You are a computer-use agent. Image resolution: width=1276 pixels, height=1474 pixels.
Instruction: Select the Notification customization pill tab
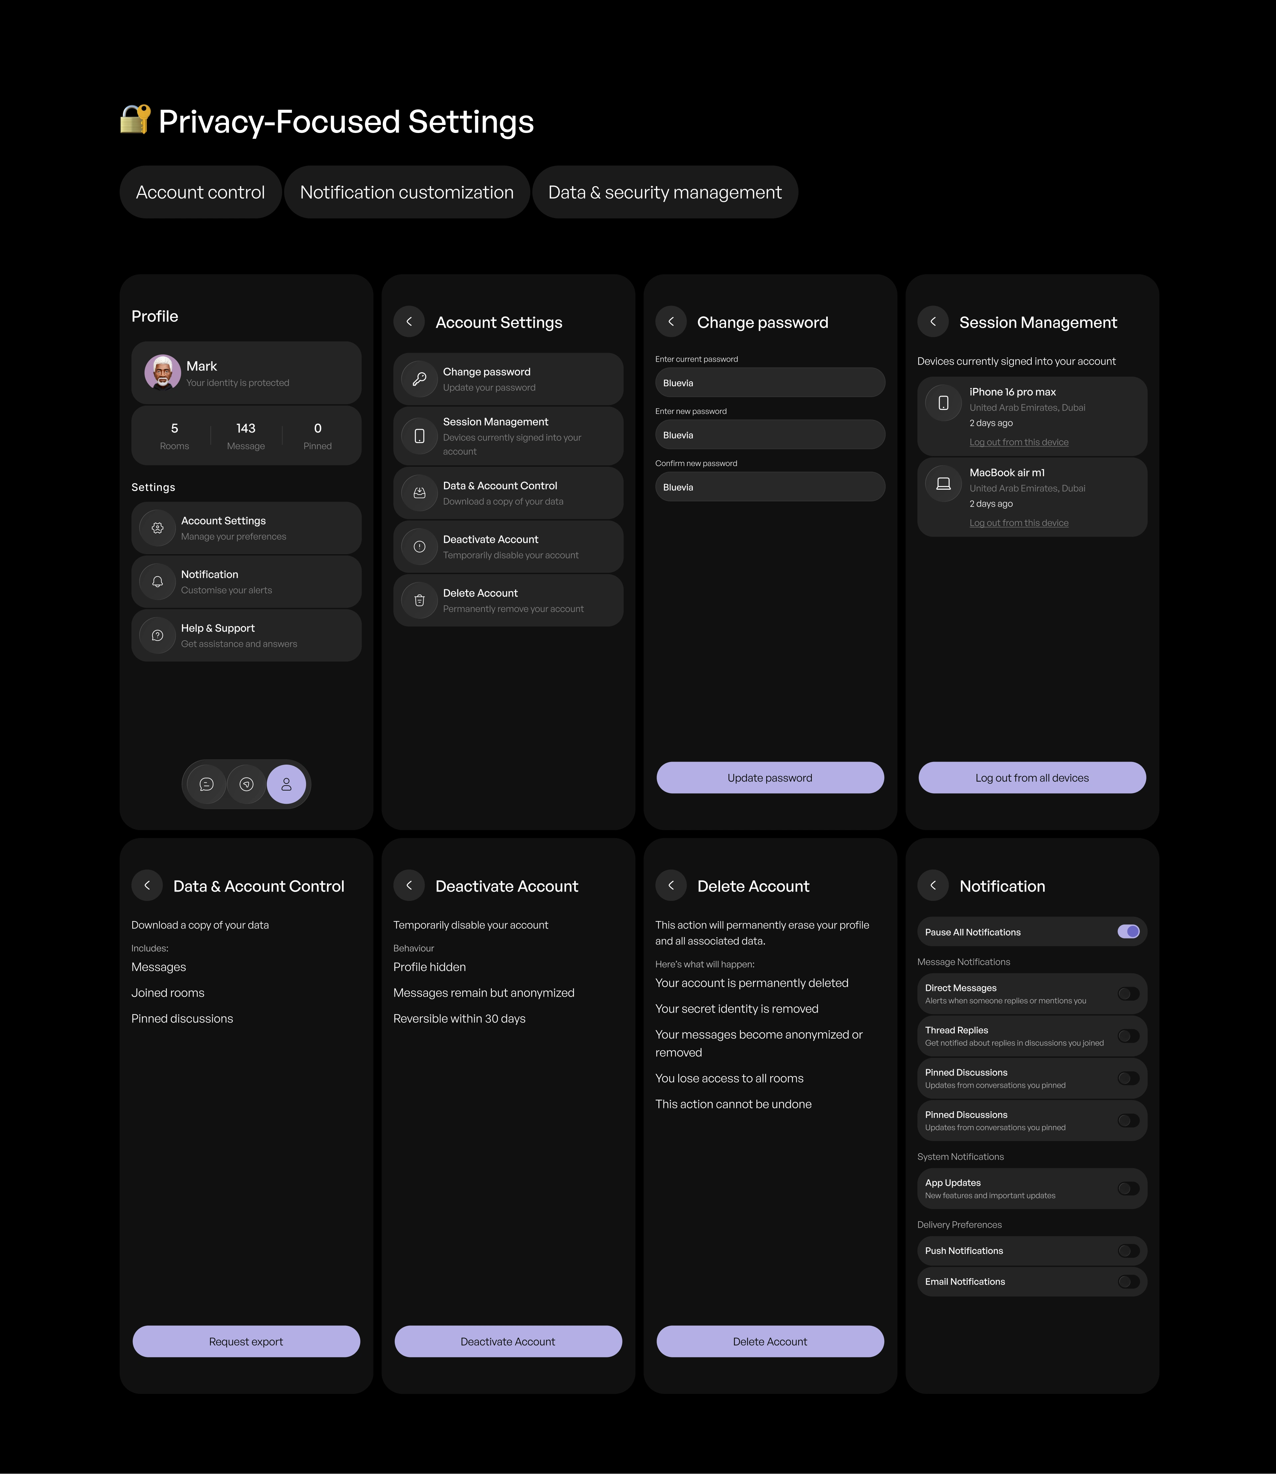pyautogui.click(x=407, y=192)
